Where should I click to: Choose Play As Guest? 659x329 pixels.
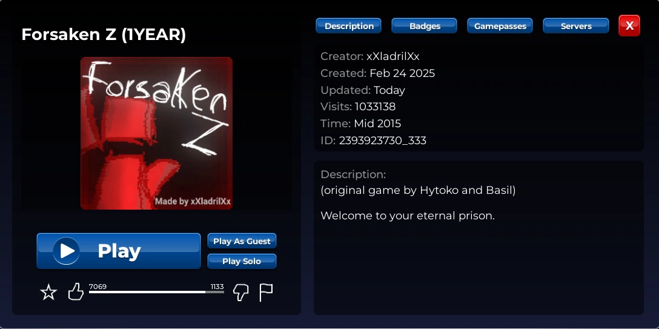coord(242,241)
